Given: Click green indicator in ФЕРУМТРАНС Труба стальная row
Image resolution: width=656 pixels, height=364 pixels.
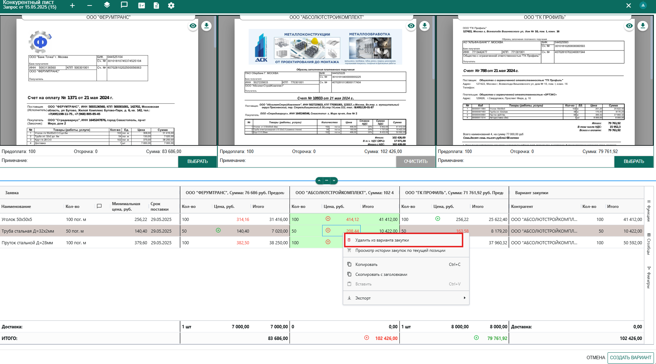Looking at the screenshot, I should pyautogui.click(x=218, y=230).
